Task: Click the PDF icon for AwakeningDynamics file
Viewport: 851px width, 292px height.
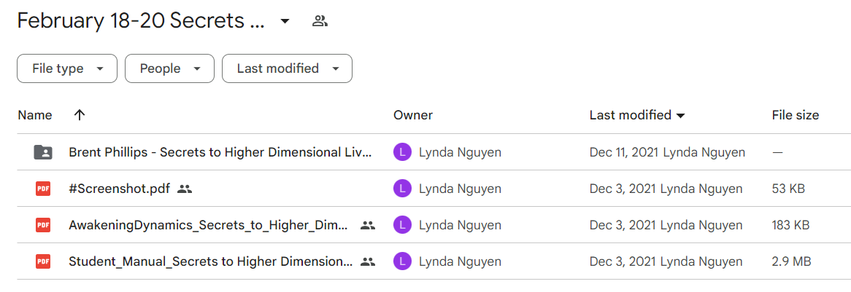Action: coord(43,225)
